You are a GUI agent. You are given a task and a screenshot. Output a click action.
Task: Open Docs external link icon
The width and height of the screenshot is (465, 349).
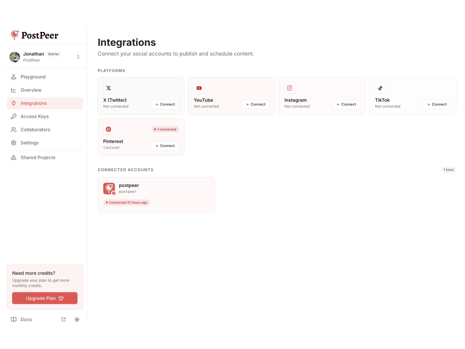(x=63, y=319)
